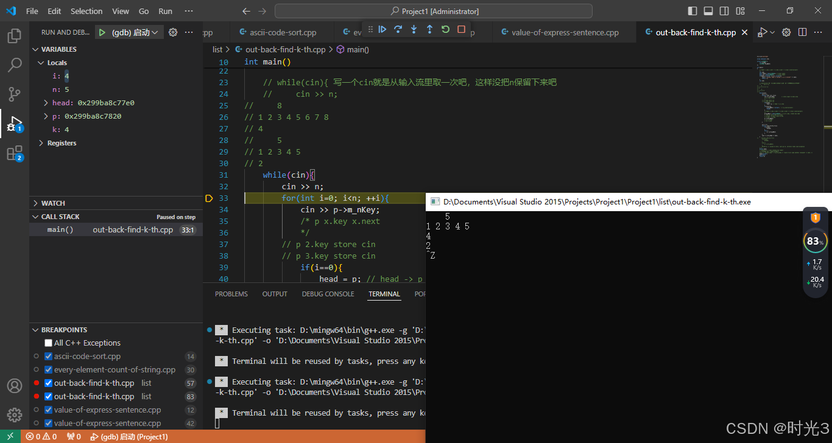The width and height of the screenshot is (832, 443).
Task: Open the Edit menu
Action: (x=54, y=11)
